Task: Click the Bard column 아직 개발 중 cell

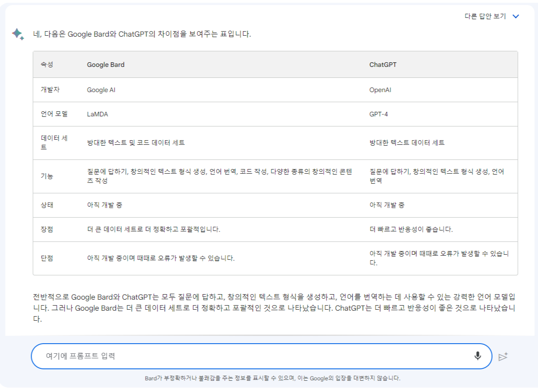Action: (105, 205)
